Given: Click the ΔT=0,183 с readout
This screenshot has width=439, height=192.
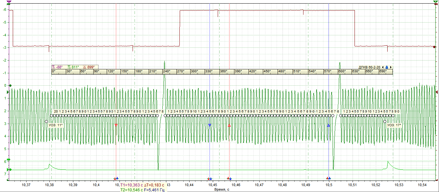Looking at the screenshot, I should (x=154, y=185).
